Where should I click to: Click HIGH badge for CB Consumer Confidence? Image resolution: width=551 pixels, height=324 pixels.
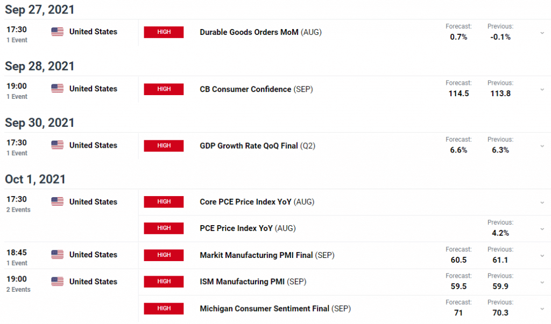tap(164, 89)
